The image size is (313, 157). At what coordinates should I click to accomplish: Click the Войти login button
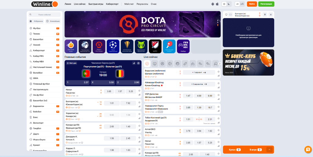point(252,4)
